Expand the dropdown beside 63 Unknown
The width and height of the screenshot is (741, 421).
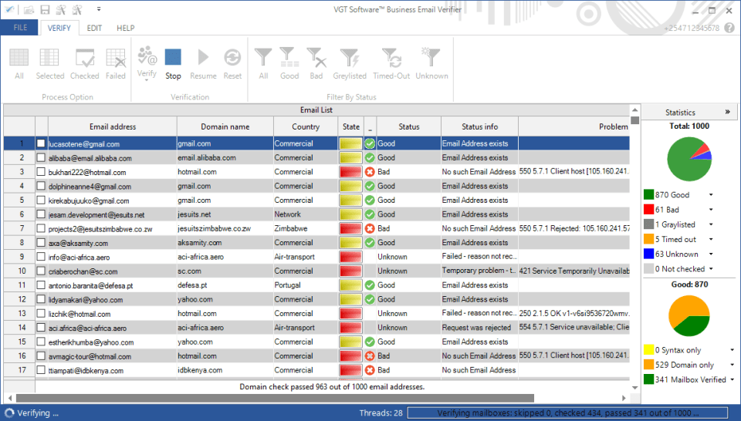tap(711, 254)
